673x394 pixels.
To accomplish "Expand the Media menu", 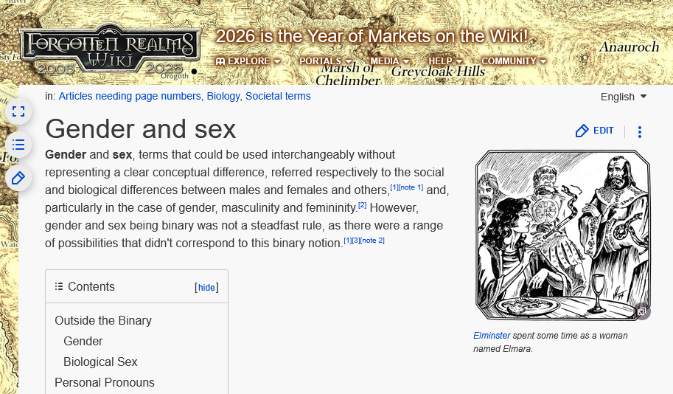I will point(389,61).
